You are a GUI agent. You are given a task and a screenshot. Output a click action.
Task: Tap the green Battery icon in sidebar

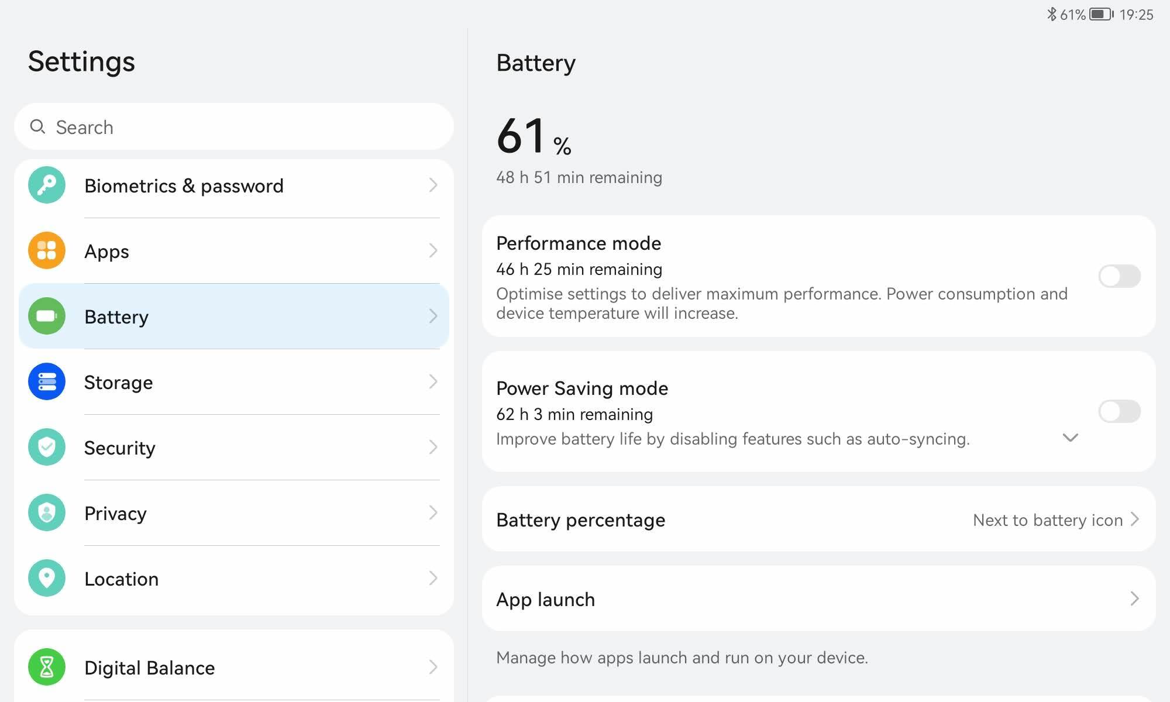pyautogui.click(x=47, y=316)
